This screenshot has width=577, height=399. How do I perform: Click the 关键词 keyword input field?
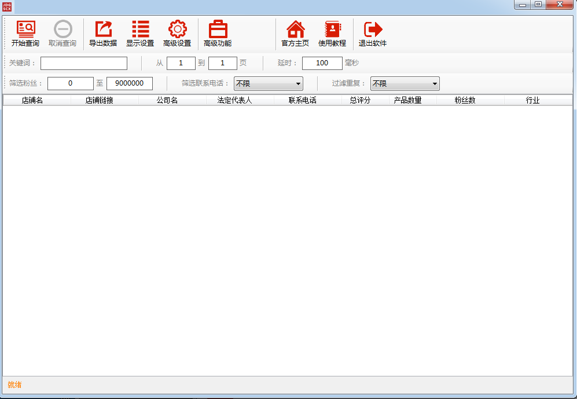pos(84,63)
